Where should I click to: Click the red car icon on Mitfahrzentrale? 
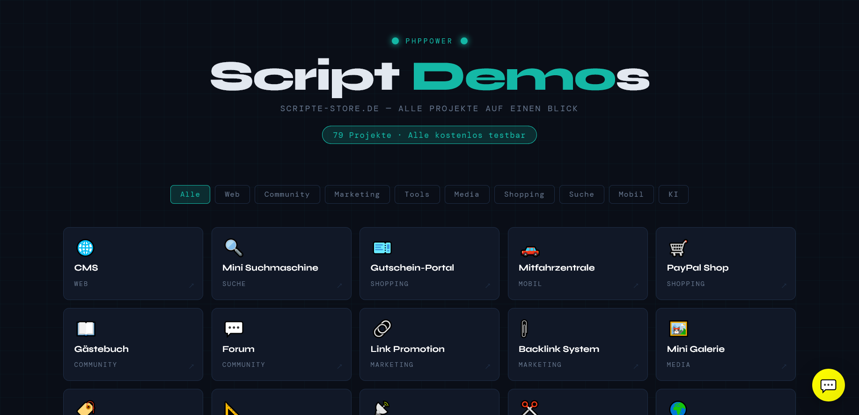click(530, 251)
